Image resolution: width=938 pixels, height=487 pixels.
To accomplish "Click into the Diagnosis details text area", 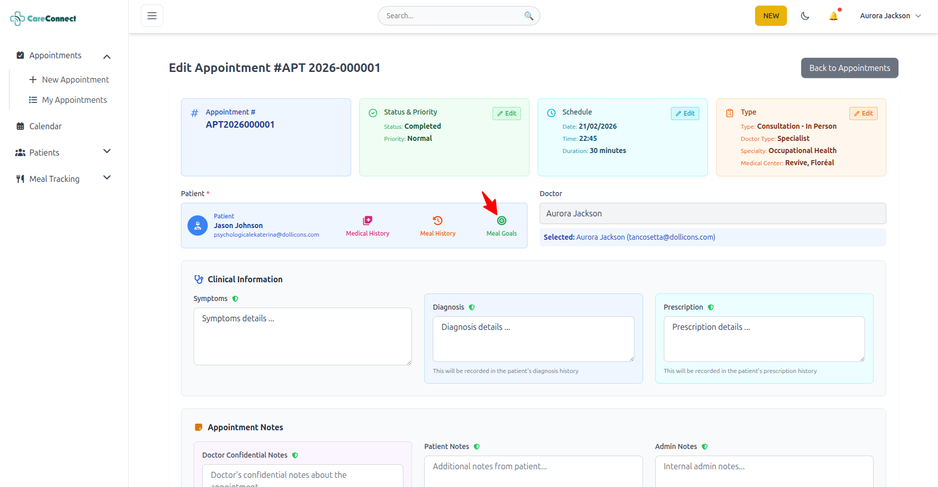I will [533, 339].
